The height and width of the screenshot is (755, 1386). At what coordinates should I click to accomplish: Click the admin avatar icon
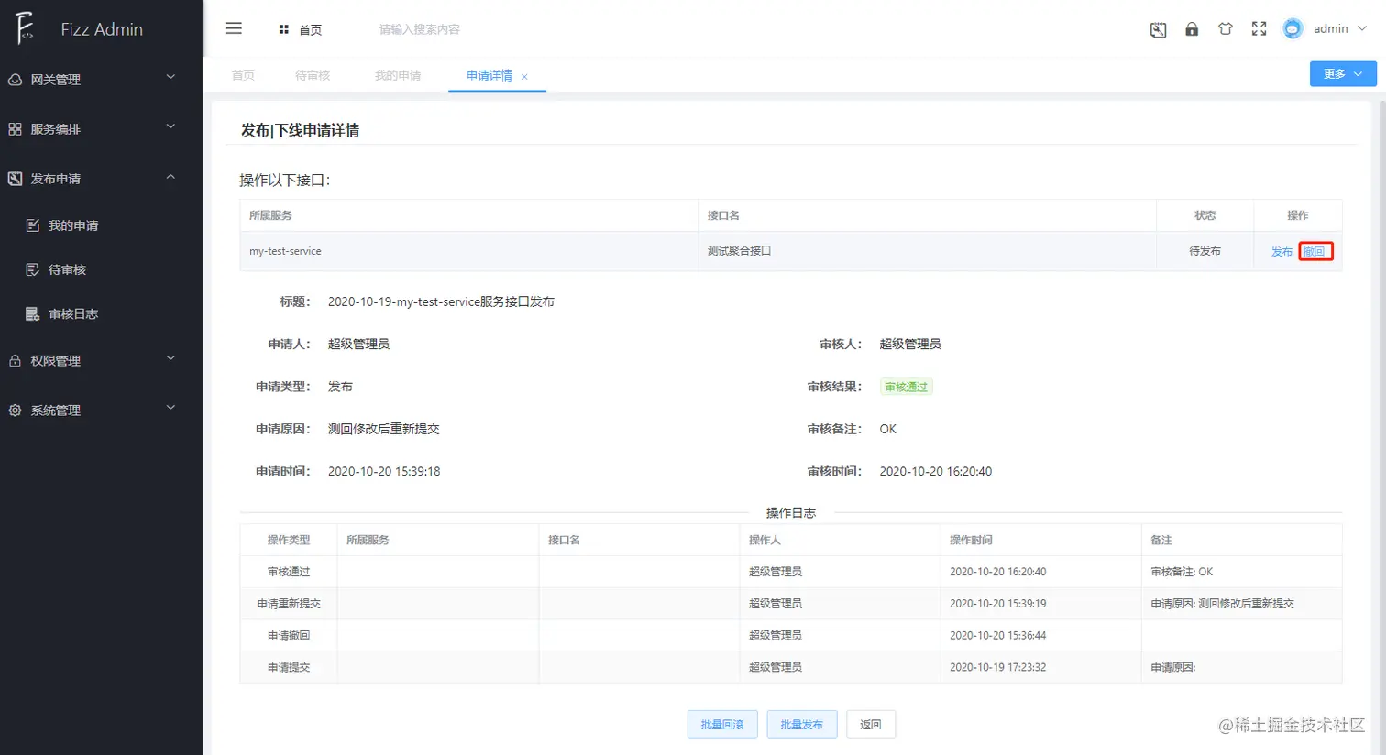(1292, 29)
